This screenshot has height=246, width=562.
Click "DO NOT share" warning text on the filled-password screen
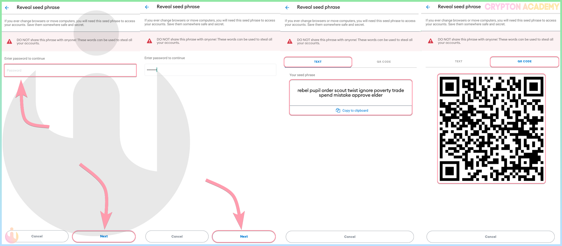[x=215, y=41]
